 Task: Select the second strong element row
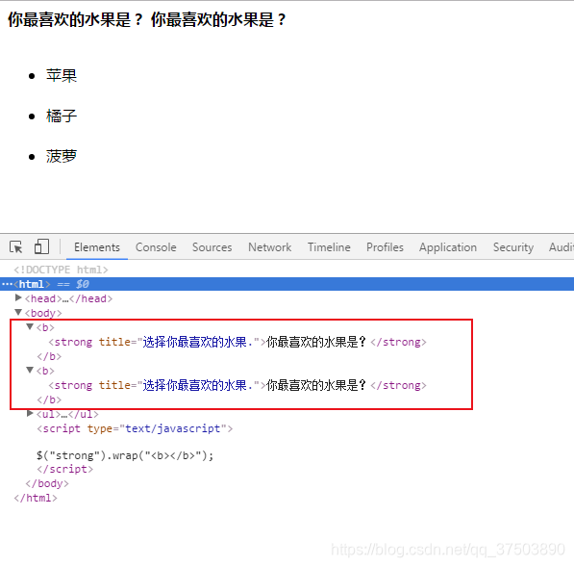tap(237, 385)
